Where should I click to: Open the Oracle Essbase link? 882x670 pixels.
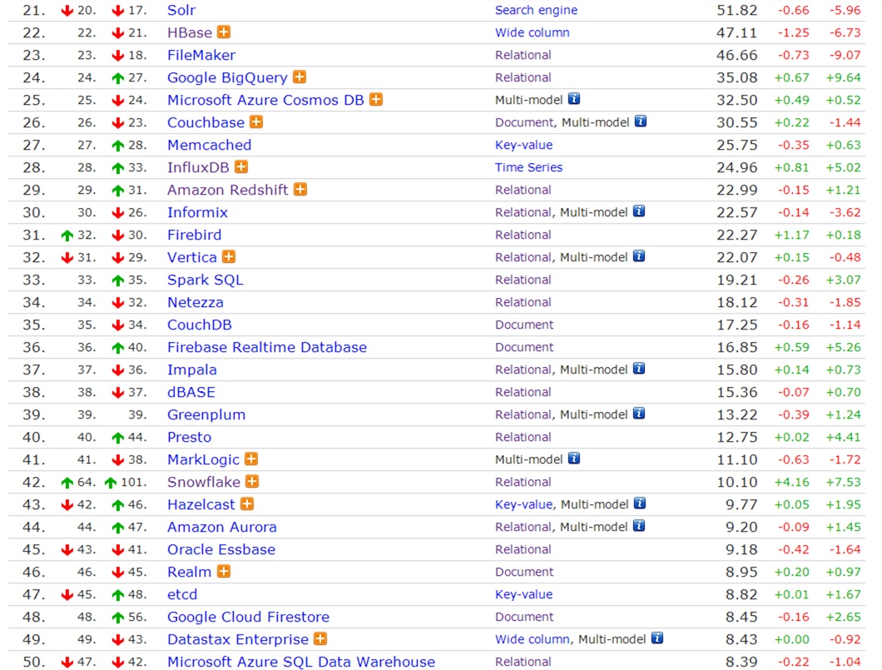[x=221, y=549]
